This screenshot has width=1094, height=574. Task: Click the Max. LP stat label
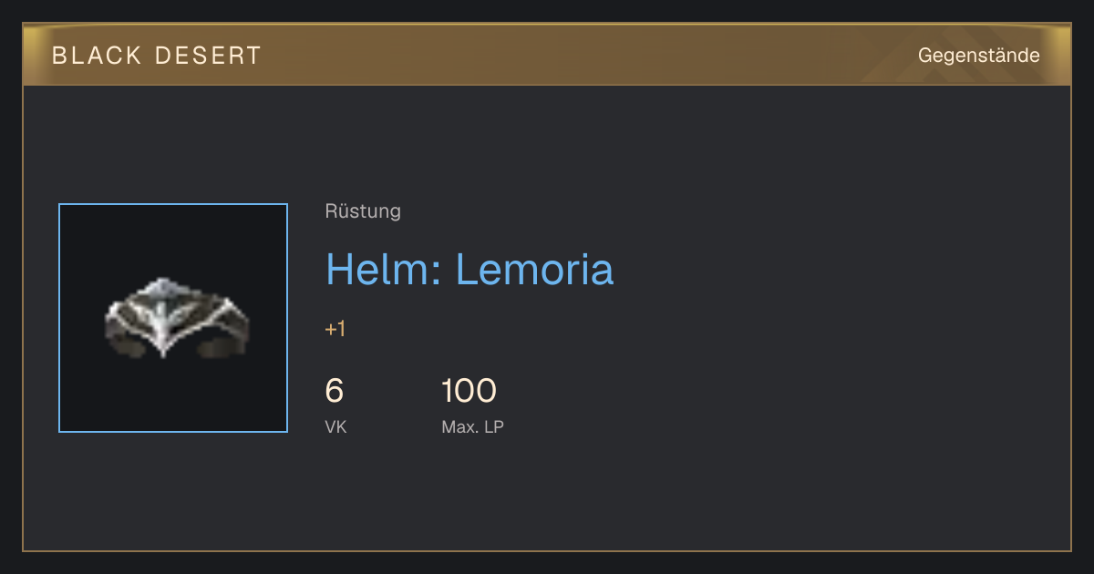472,427
